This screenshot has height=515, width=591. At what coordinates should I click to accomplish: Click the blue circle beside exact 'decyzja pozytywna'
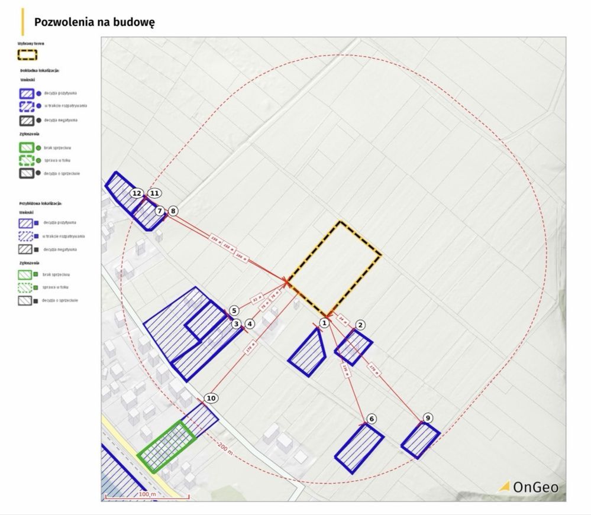pyautogui.click(x=39, y=93)
